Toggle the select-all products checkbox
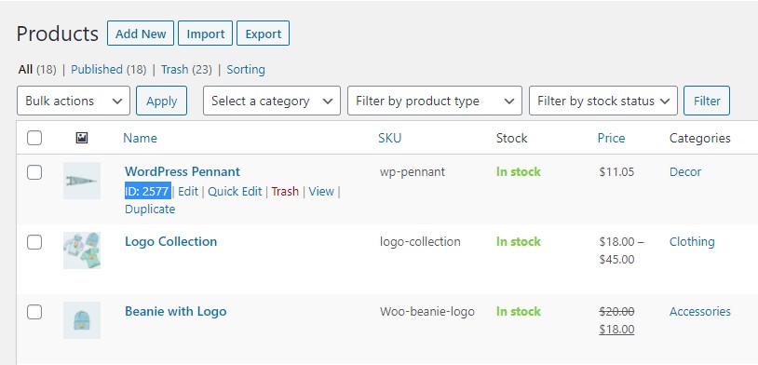The height and width of the screenshot is (365, 758). coord(34,138)
